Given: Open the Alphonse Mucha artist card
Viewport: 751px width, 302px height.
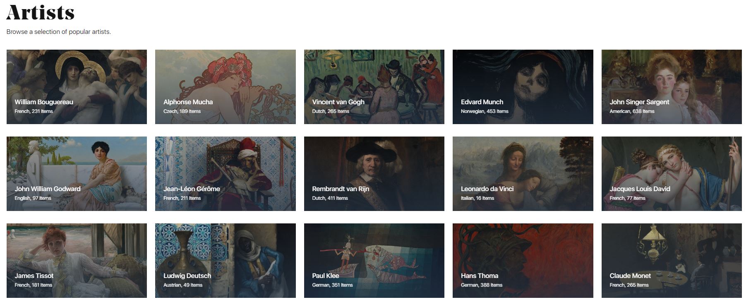Looking at the screenshot, I should [226, 87].
